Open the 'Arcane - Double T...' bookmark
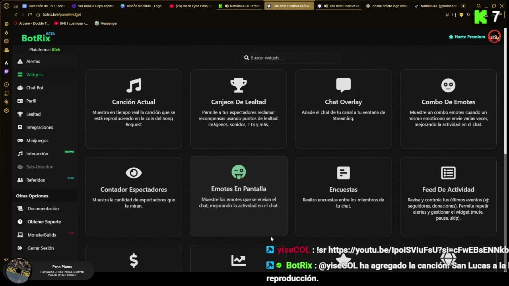 click(x=31, y=23)
